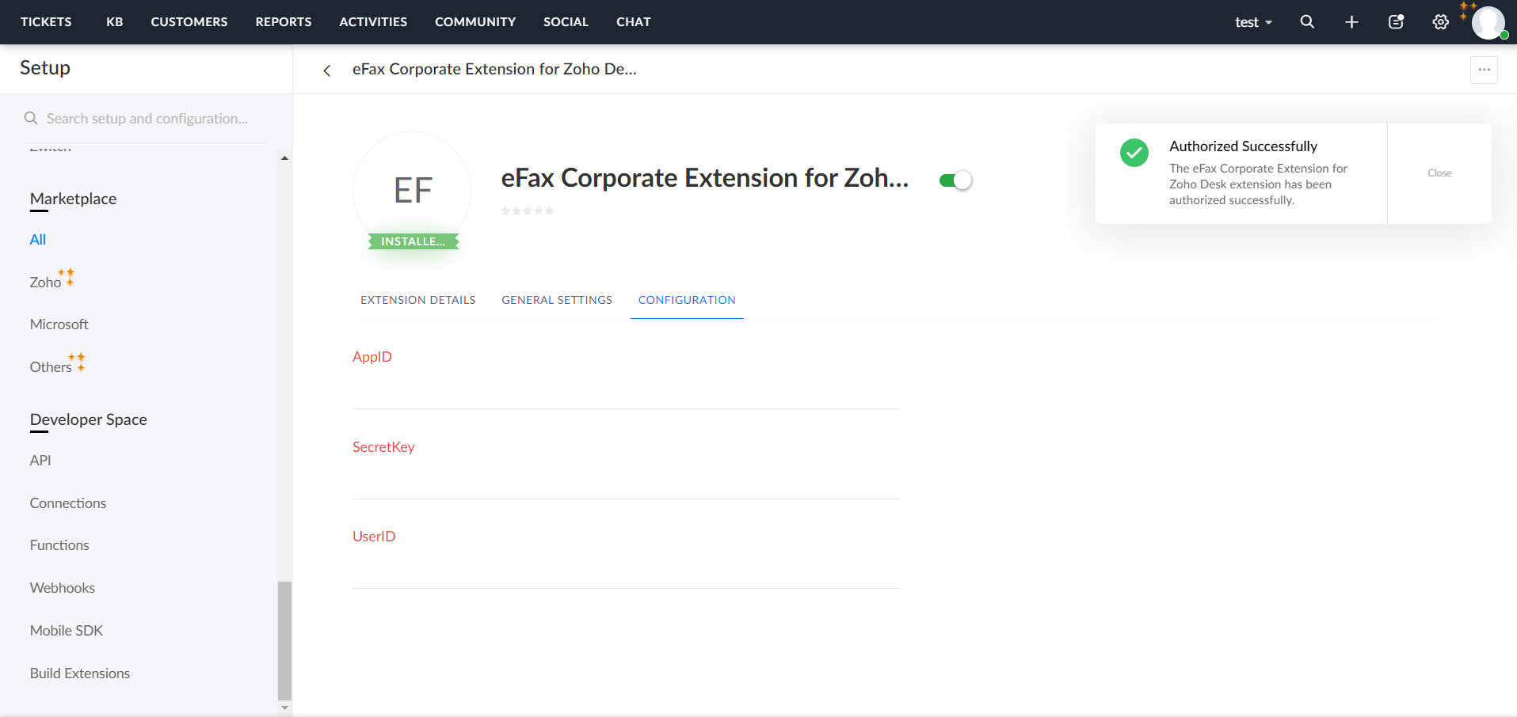Open the KB module
This screenshot has height=717, width=1517.
tap(115, 22)
